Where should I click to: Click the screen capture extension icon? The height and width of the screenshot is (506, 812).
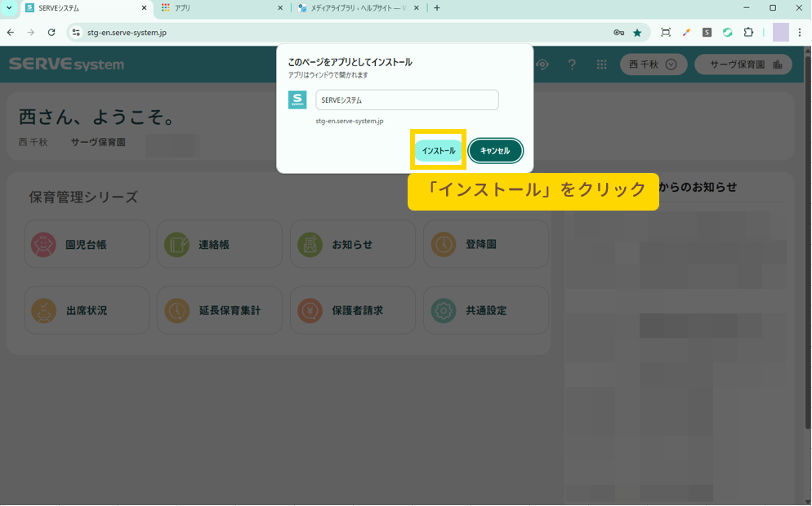(x=666, y=33)
